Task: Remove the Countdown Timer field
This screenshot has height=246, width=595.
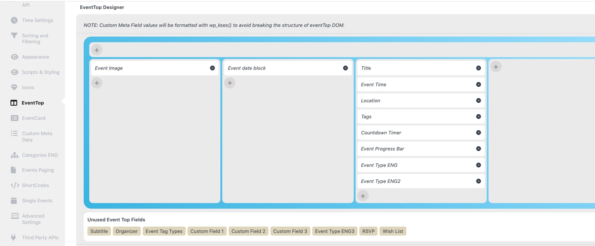Action: pyautogui.click(x=478, y=133)
